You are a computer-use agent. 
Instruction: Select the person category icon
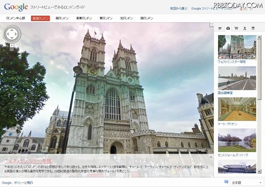click(245, 28)
